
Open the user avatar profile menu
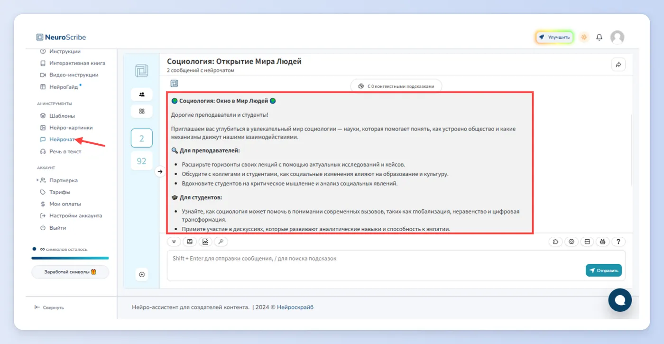[x=617, y=37]
